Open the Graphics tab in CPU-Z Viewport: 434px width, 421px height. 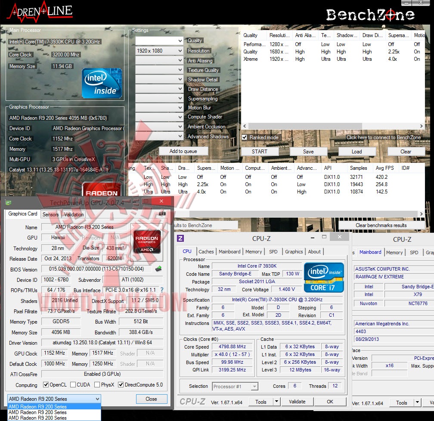[294, 252]
